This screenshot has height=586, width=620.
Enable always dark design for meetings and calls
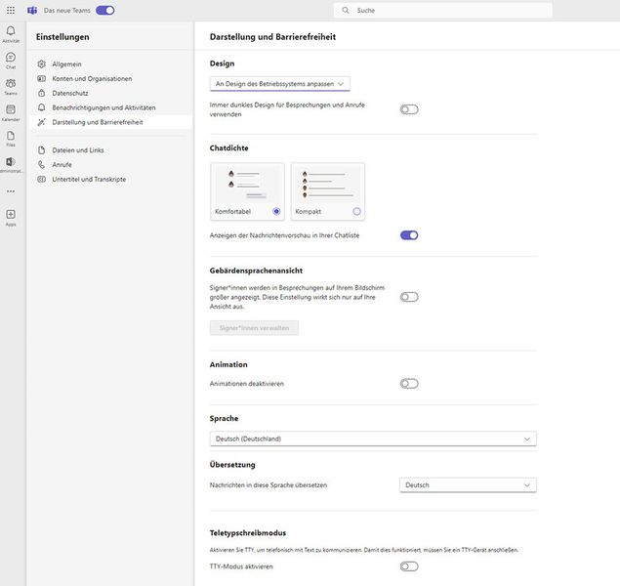pyautogui.click(x=409, y=109)
